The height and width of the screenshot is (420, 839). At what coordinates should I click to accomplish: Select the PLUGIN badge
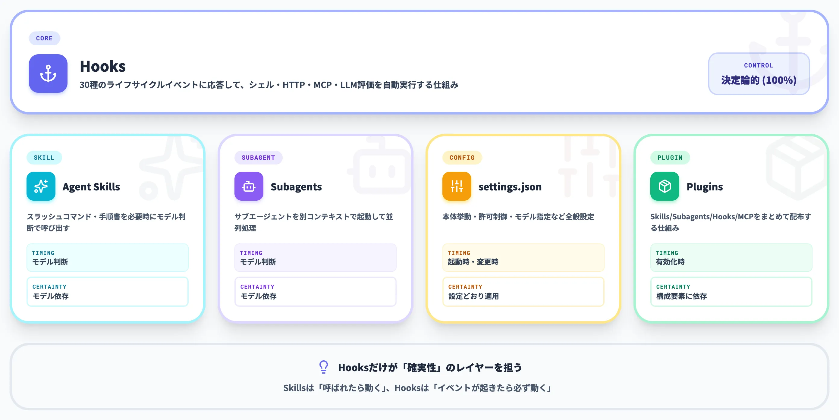pos(670,158)
